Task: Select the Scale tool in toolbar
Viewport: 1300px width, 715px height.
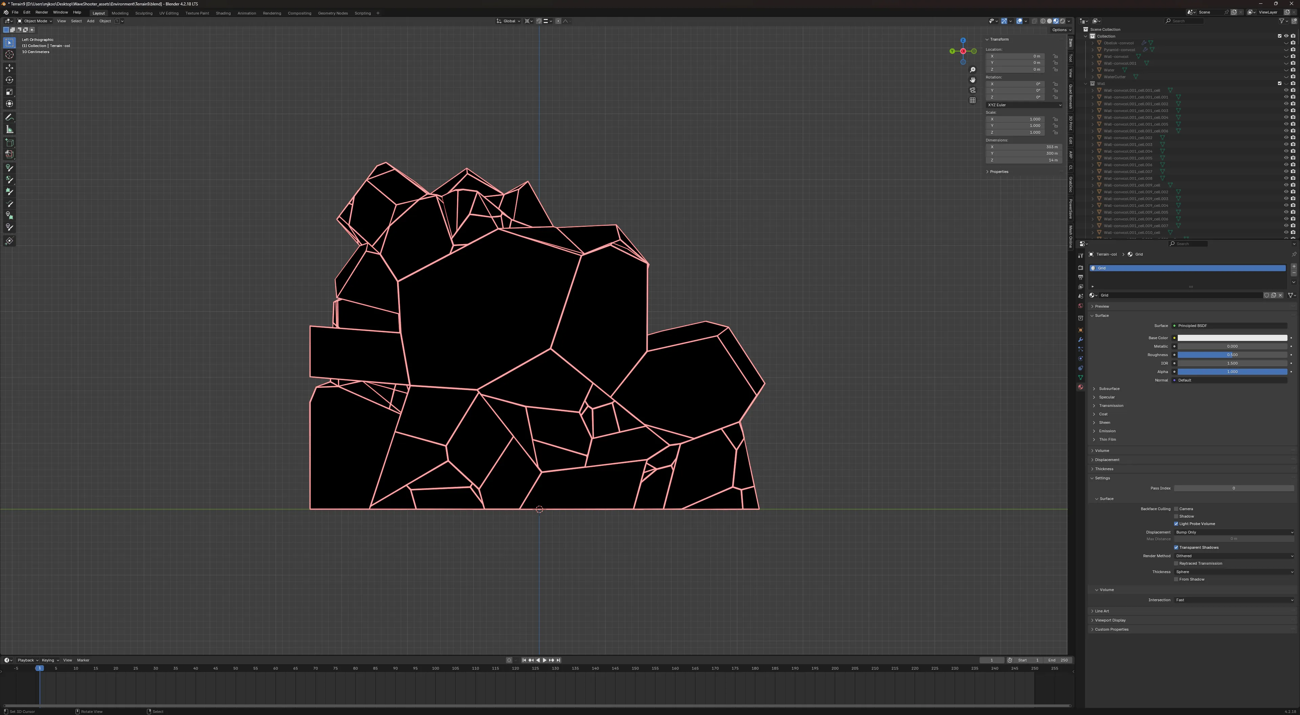Action: pyautogui.click(x=9, y=92)
